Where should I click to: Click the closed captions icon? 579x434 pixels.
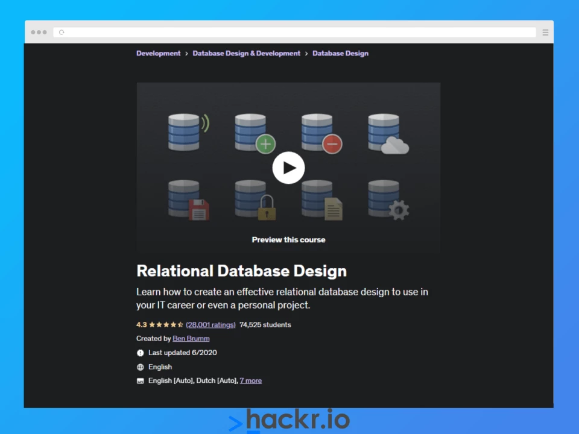[x=141, y=381]
